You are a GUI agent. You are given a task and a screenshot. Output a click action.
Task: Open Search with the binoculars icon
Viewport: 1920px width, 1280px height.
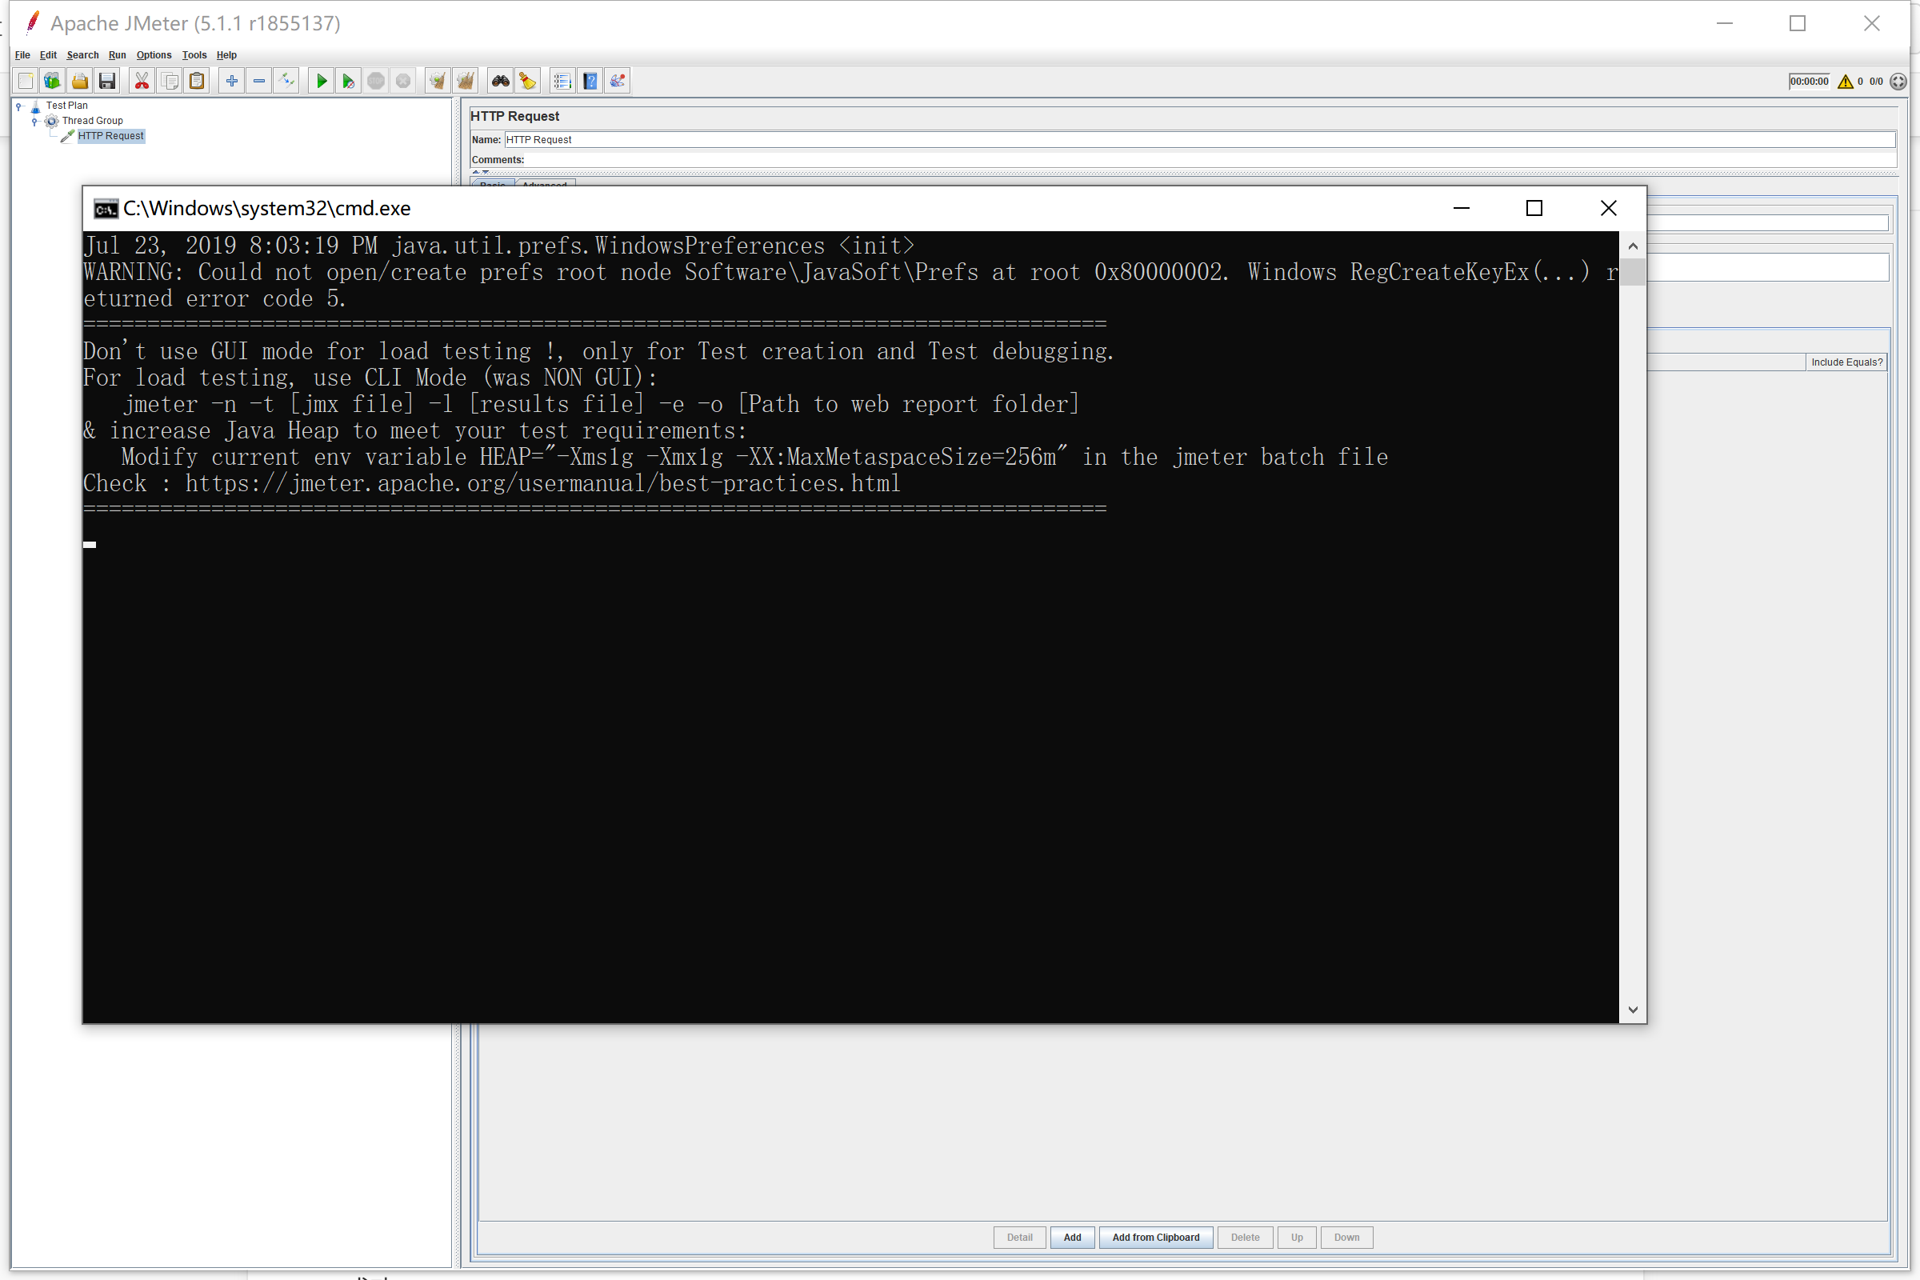coord(501,81)
